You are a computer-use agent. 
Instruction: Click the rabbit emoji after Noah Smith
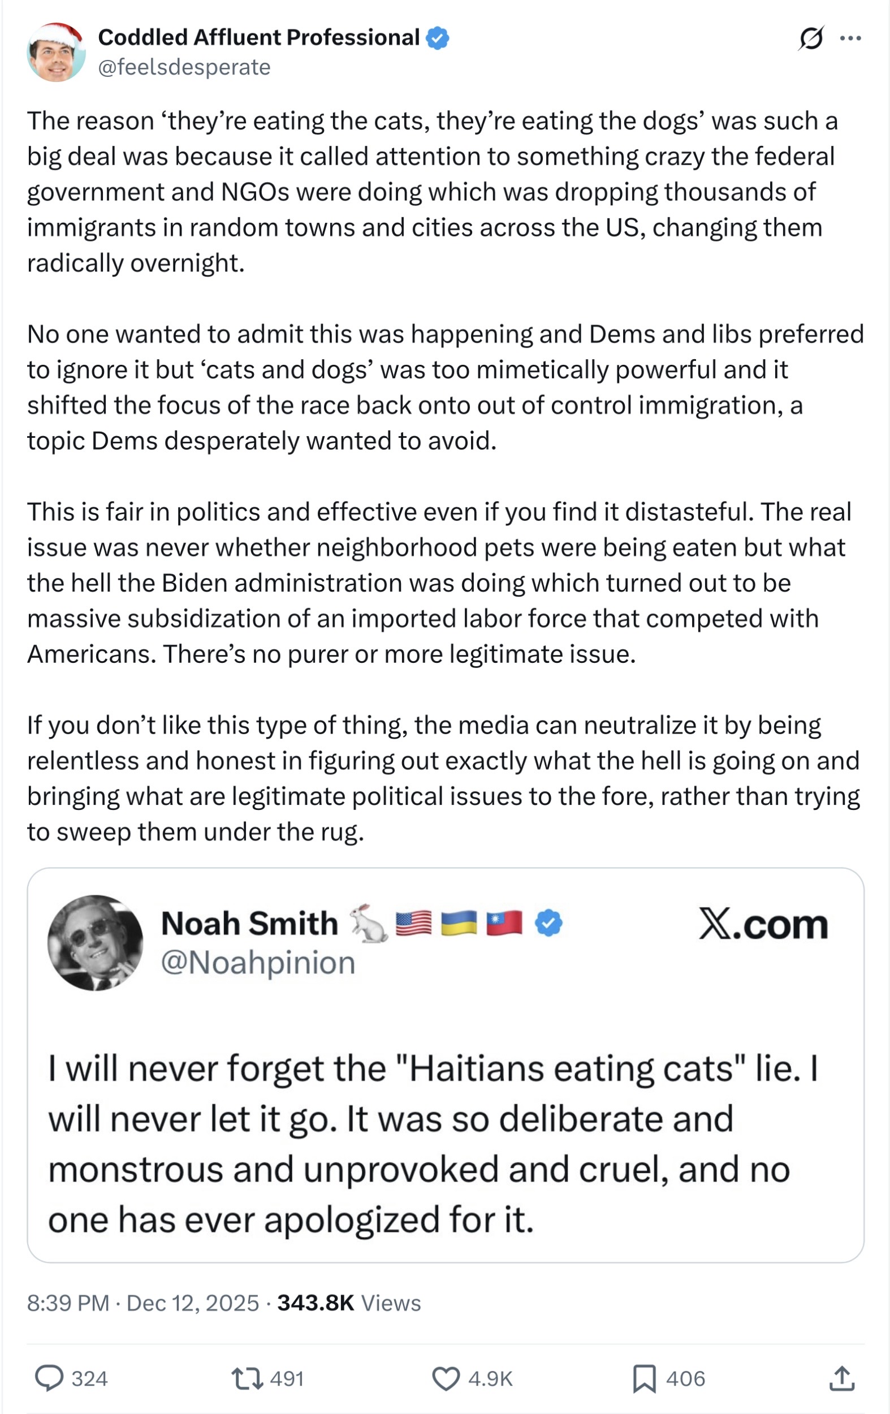[369, 922]
